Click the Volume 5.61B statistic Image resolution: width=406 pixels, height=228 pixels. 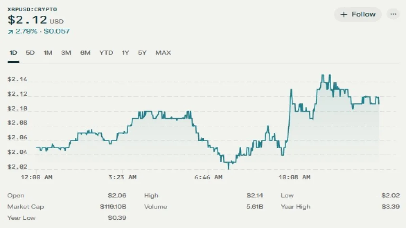255,206
